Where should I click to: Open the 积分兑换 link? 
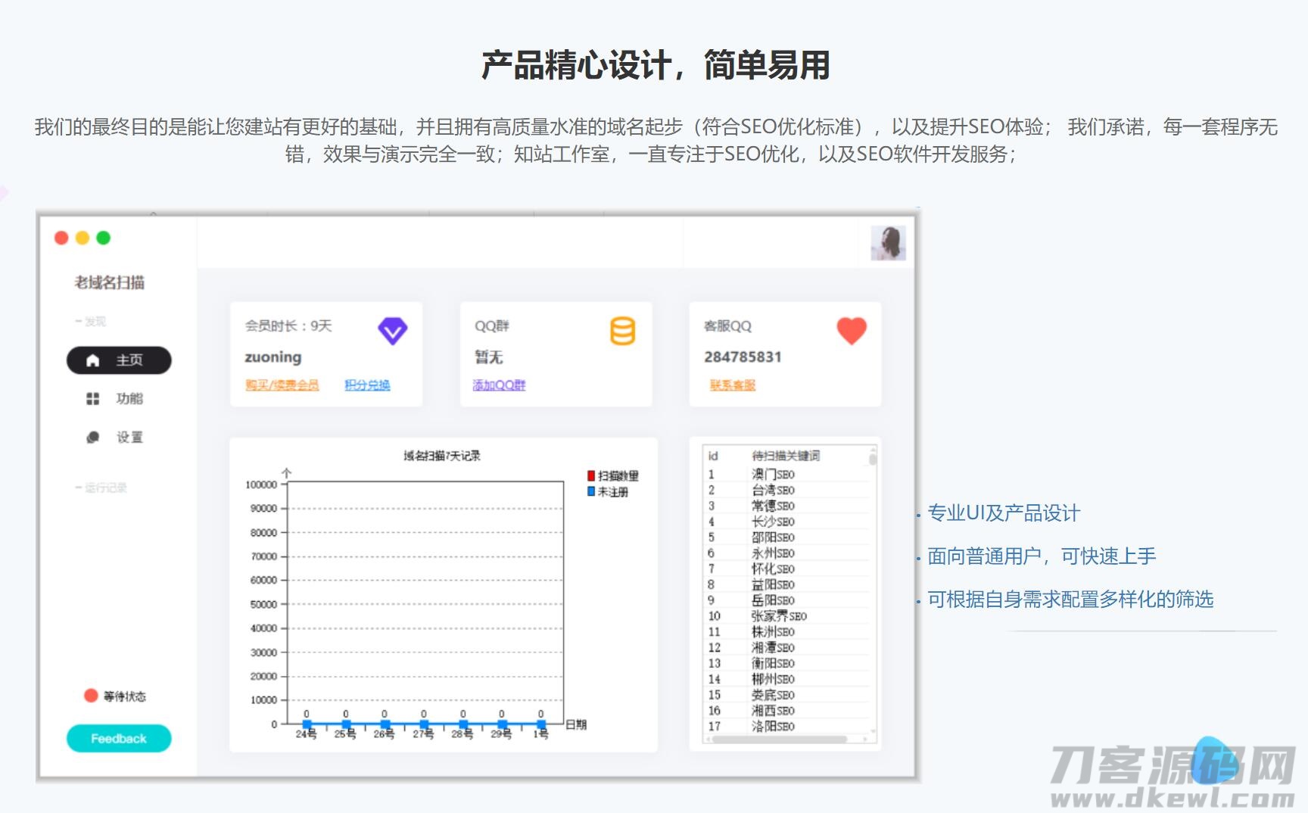367,385
